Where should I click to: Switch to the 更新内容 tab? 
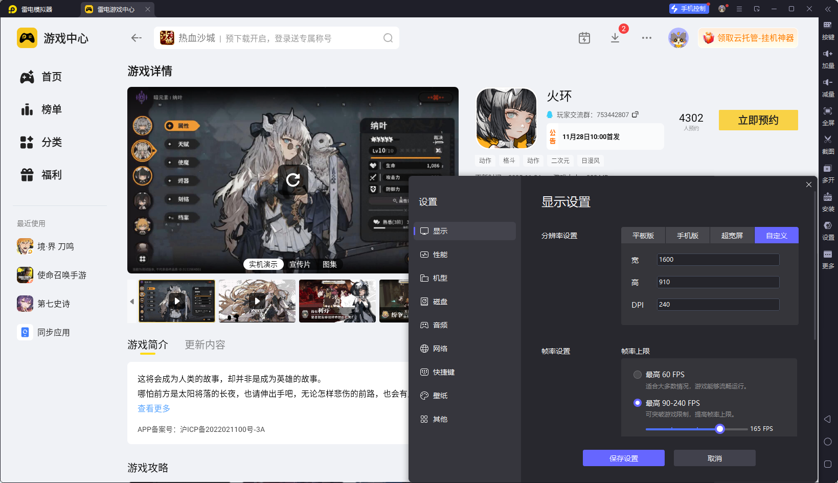coord(205,345)
